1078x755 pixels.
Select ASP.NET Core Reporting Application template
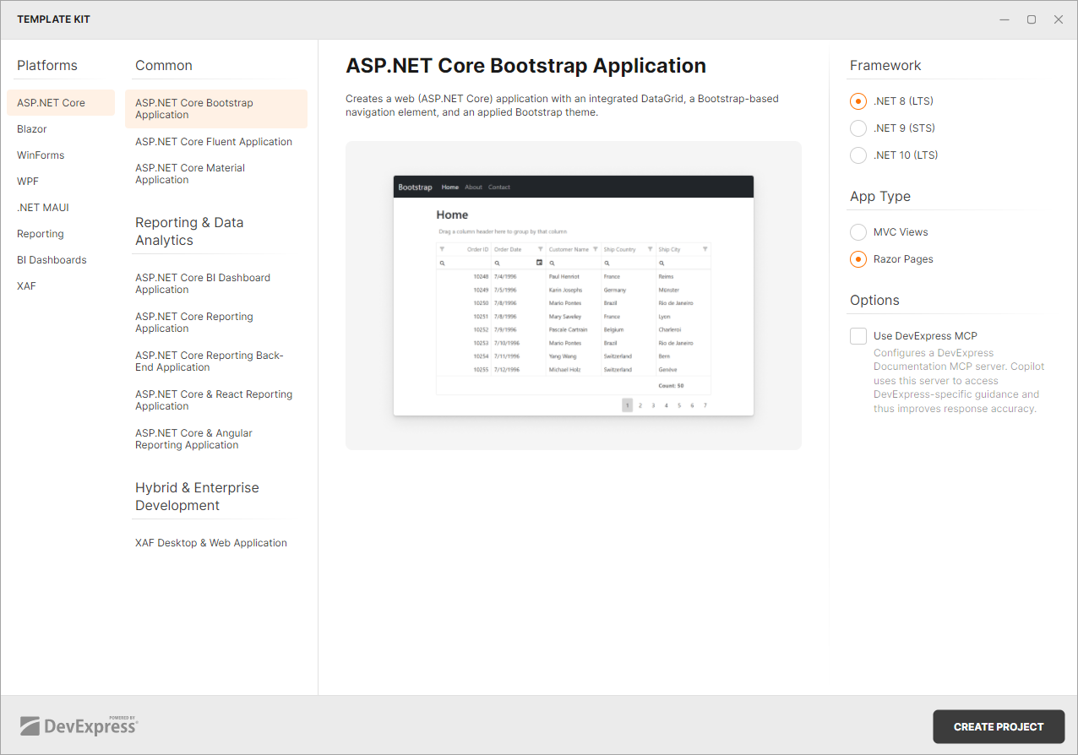tap(193, 322)
